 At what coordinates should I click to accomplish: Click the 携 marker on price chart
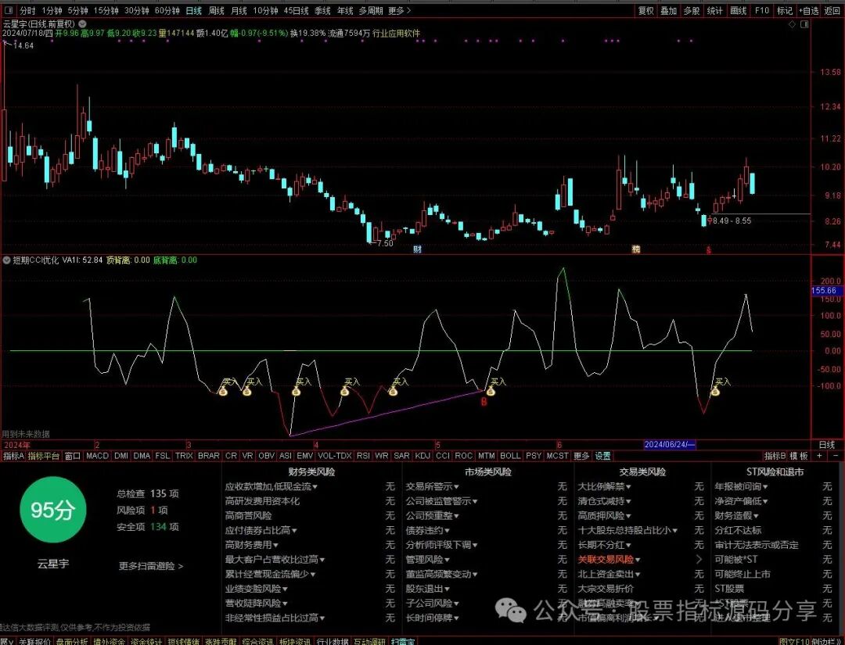tap(636, 249)
